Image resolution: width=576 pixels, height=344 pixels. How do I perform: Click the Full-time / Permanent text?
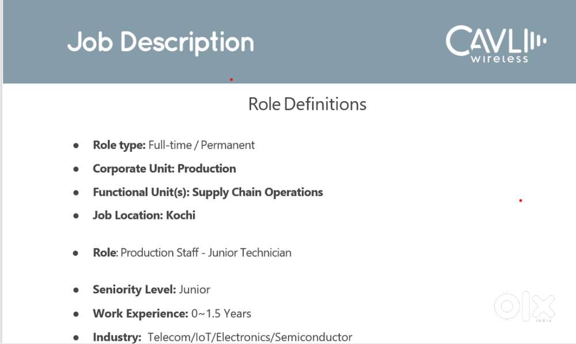point(202,145)
